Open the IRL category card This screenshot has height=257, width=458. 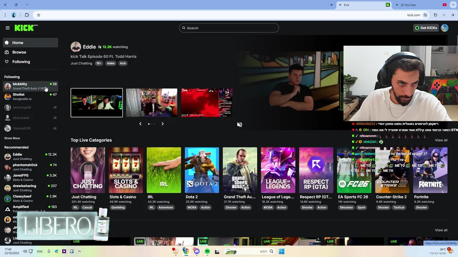click(x=164, y=170)
